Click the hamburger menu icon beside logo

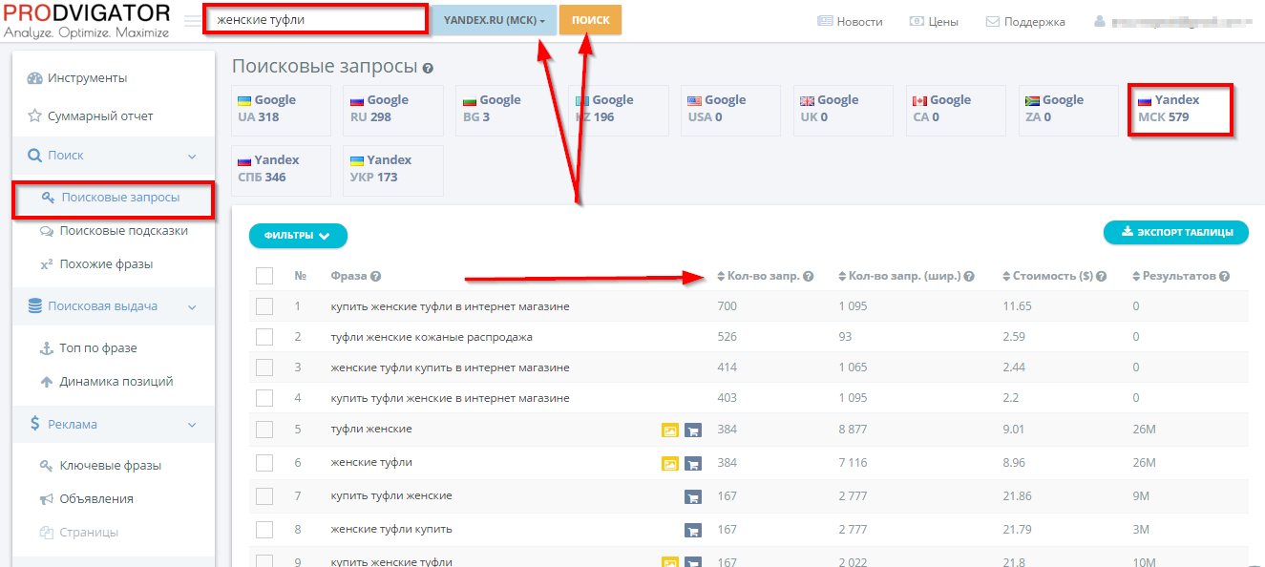192,21
